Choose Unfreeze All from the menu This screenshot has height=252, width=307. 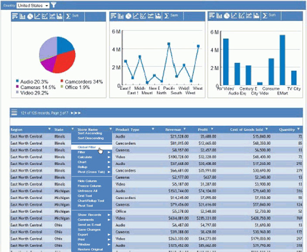pyautogui.click(x=87, y=191)
